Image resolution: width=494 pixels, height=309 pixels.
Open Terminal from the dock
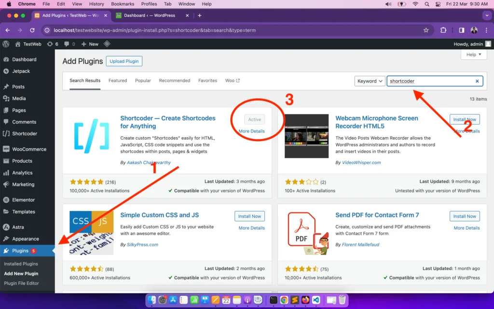(x=274, y=300)
